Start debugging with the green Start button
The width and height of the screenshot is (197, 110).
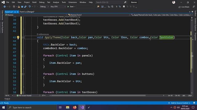click(70, 7)
